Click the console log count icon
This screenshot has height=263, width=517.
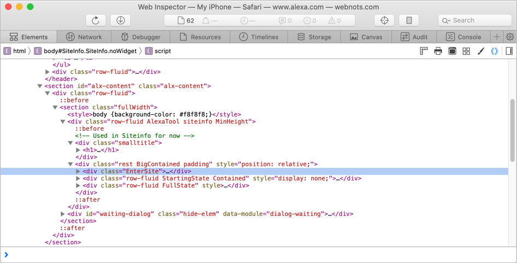pyautogui.click(x=285, y=20)
